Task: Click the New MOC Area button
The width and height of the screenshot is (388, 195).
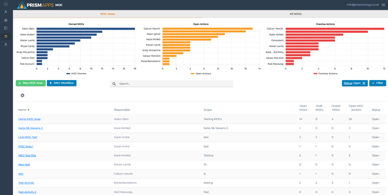Action: (x=31, y=83)
